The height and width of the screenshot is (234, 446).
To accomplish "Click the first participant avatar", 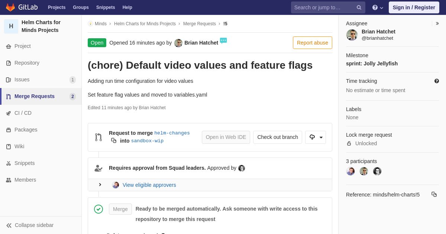I will point(350,171).
